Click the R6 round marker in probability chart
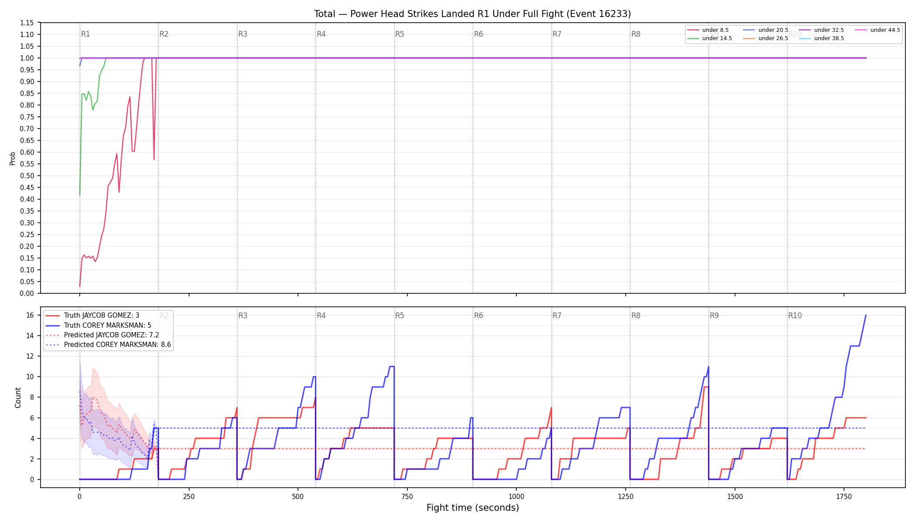The width and height of the screenshot is (915, 523). coord(478,34)
